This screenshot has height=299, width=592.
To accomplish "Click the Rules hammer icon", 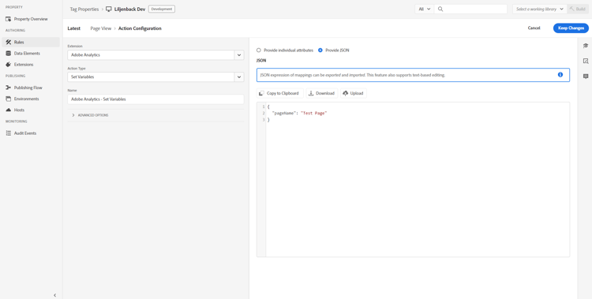I will [x=9, y=43].
